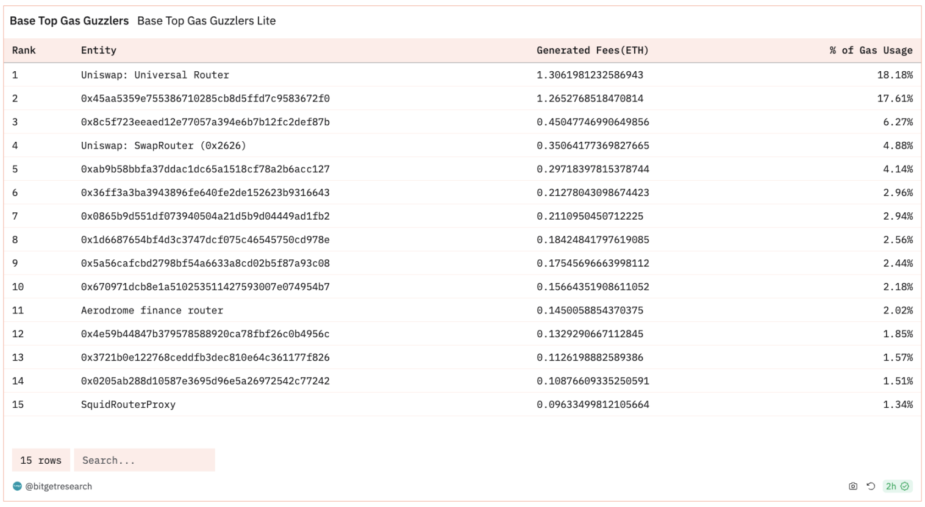Click the 2.18% gas usage cell
The width and height of the screenshot is (925, 507).
click(x=898, y=287)
